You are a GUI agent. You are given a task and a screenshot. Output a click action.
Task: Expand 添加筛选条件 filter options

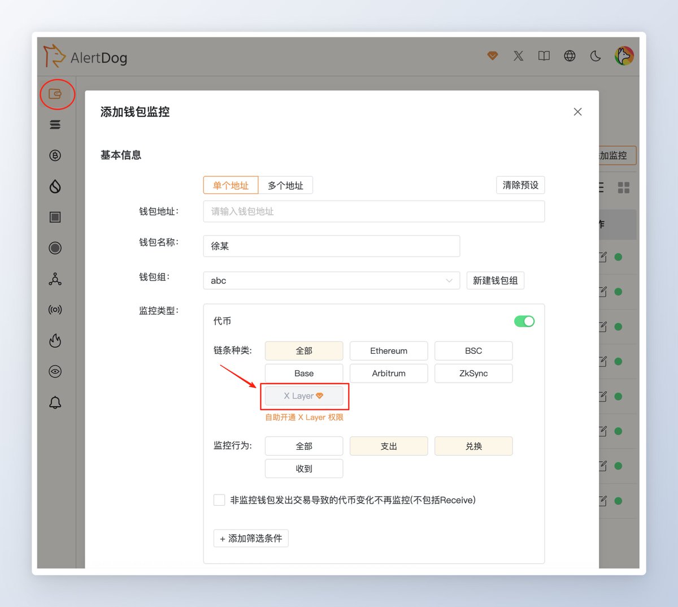click(251, 538)
